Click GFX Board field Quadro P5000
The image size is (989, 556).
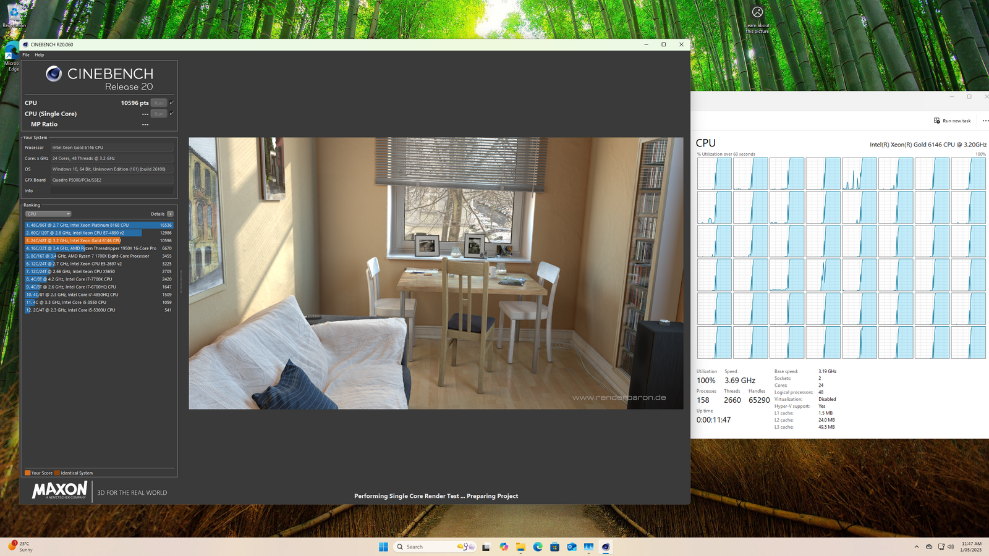[x=112, y=180]
